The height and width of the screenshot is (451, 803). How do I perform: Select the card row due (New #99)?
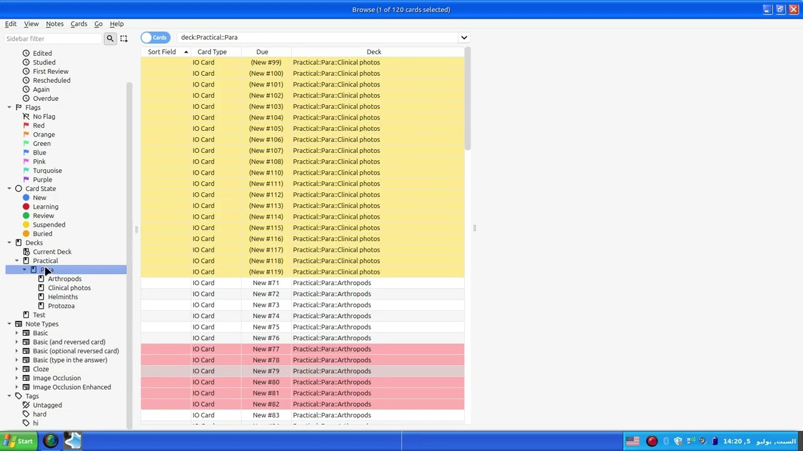point(302,63)
